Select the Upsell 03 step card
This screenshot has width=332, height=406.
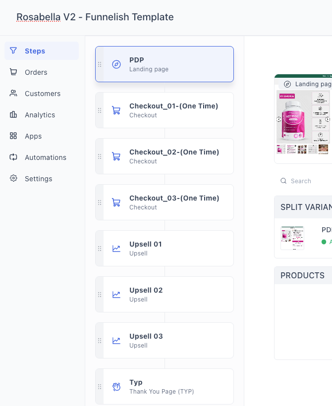(165, 341)
